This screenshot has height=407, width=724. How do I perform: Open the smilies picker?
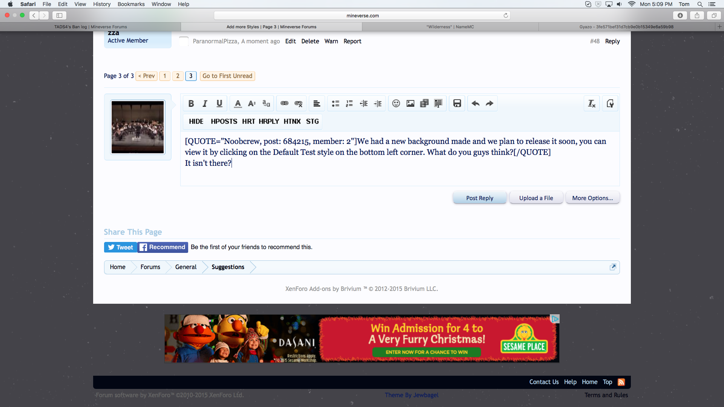pos(396,104)
